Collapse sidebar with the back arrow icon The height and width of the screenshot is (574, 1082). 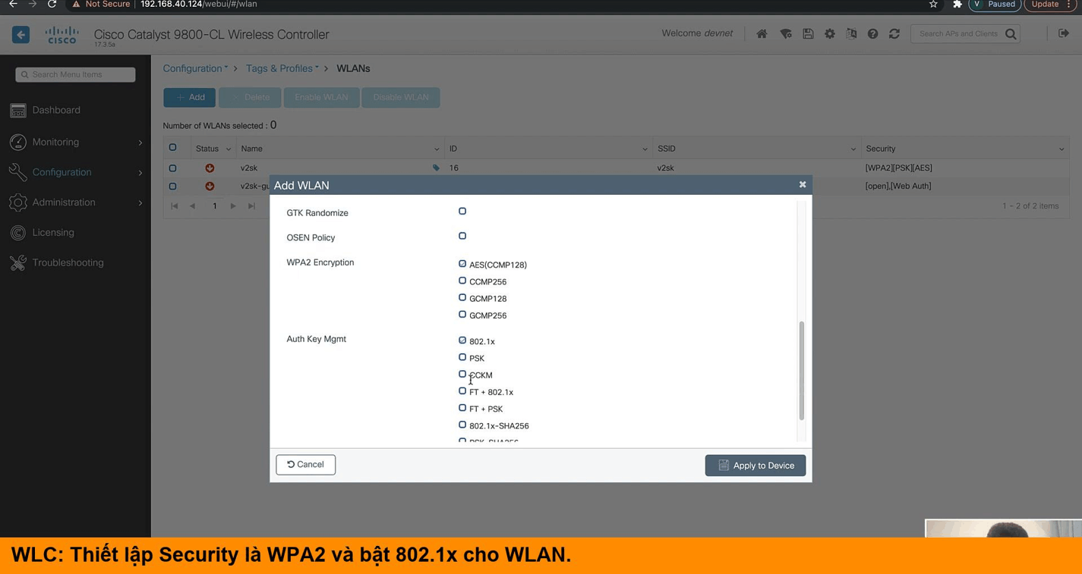coord(21,35)
